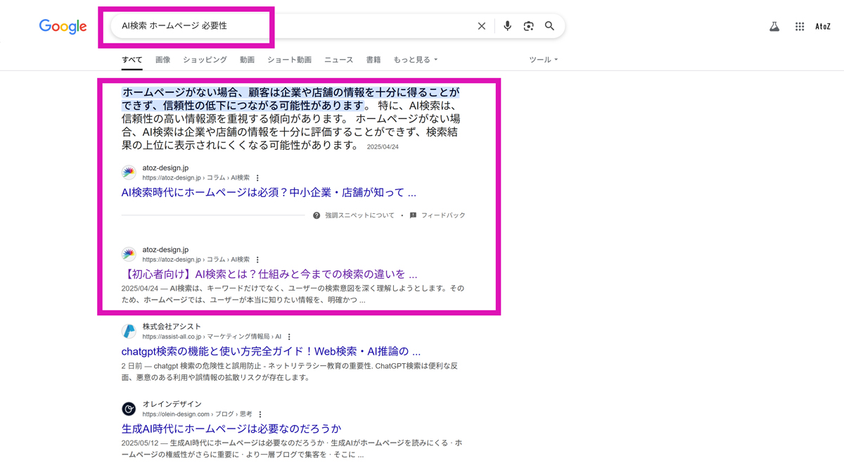Switch to the ニュース tab
Screen dimensions: 844x475
click(338, 60)
